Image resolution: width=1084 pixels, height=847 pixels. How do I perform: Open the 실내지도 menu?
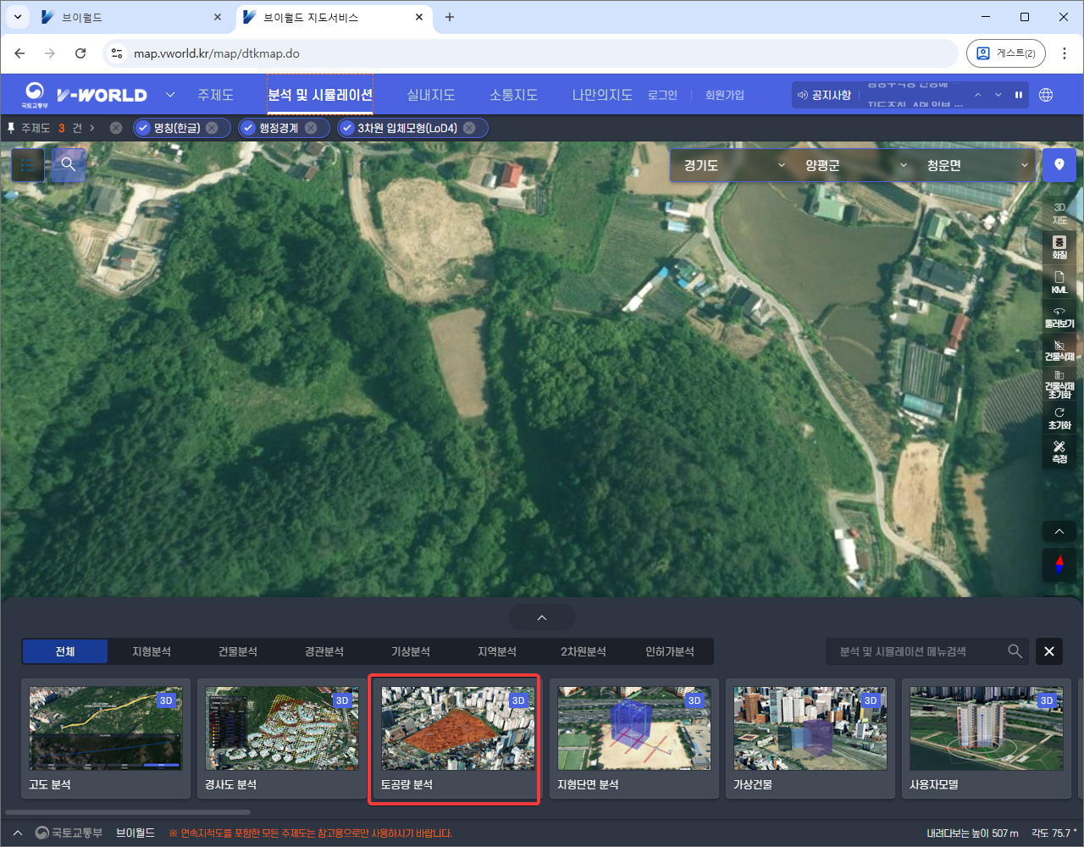tap(430, 95)
